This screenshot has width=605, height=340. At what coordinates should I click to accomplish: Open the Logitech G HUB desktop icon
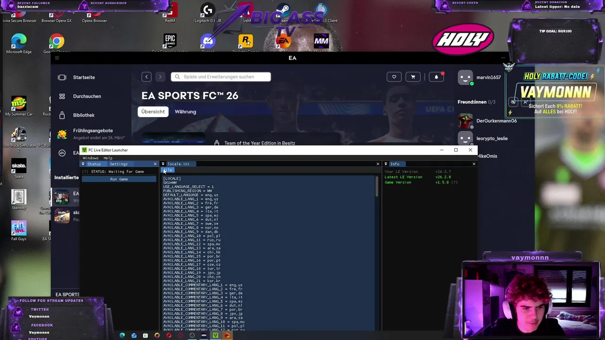pyautogui.click(x=207, y=13)
